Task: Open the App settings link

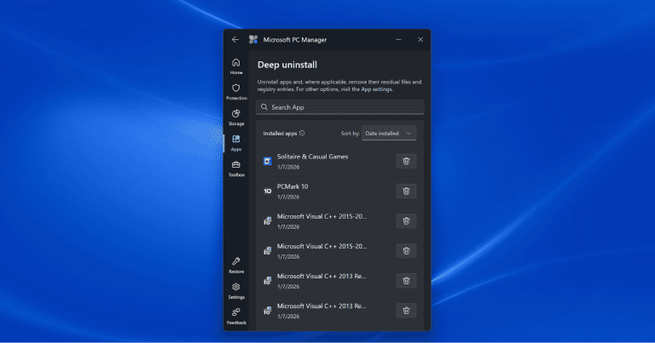Action: pos(376,89)
